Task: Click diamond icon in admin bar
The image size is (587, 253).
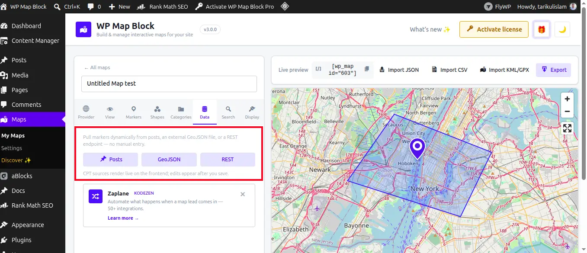Action: 285,6
